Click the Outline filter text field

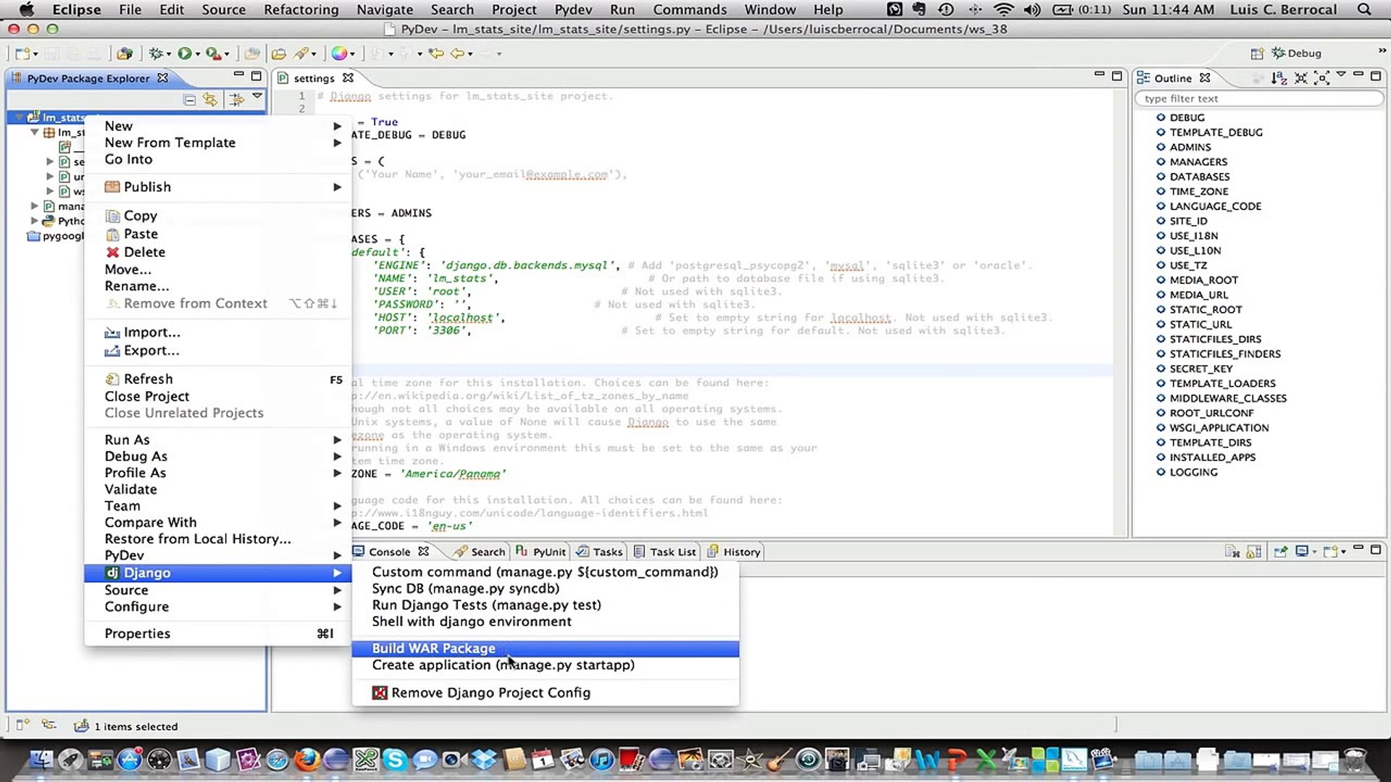[1259, 98]
